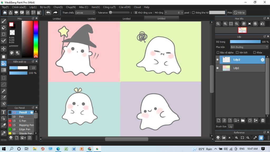This screenshot has width=270, height=152.
Task: Select the Gradient tool
Action: tap(4, 70)
